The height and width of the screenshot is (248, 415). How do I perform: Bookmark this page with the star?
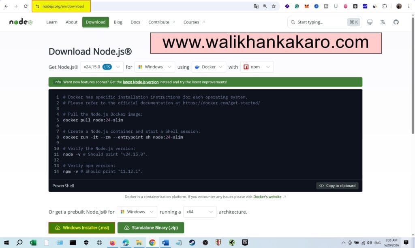pos(274,6)
